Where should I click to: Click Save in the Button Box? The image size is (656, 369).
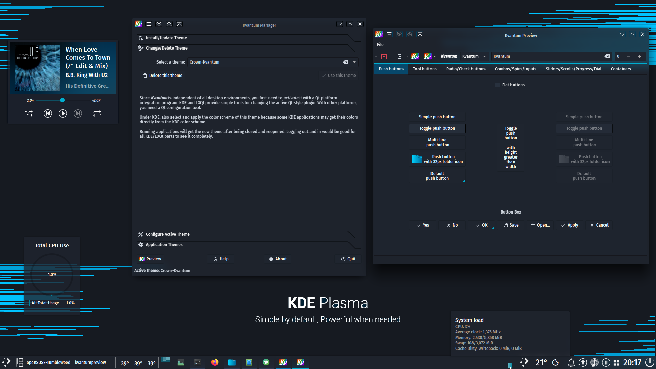(x=511, y=225)
